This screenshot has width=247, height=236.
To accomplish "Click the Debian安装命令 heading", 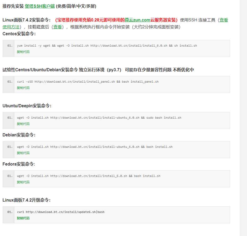I will [x=19, y=135].
